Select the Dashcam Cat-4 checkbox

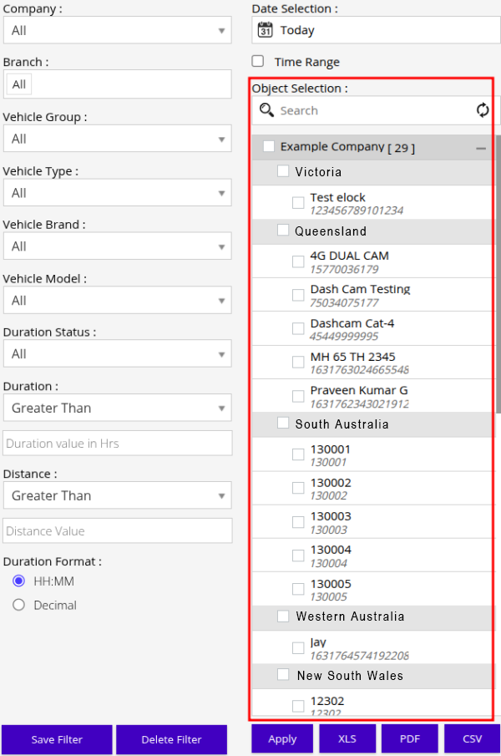pyautogui.click(x=298, y=328)
